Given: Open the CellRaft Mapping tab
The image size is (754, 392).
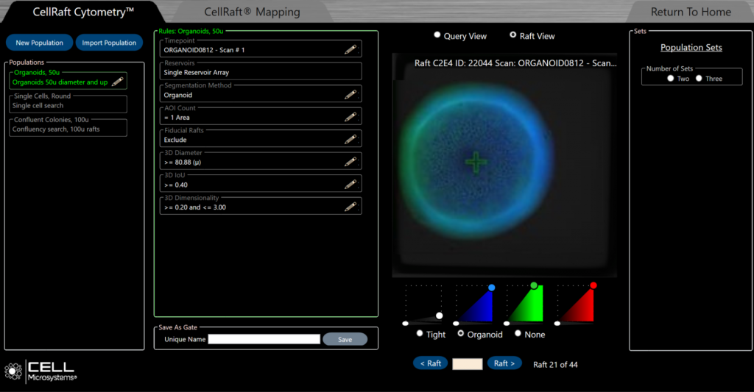Looking at the screenshot, I should [252, 12].
